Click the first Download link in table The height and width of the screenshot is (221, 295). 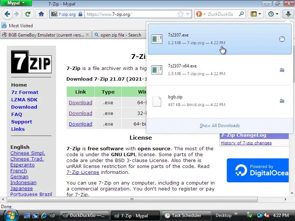[80, 103]
